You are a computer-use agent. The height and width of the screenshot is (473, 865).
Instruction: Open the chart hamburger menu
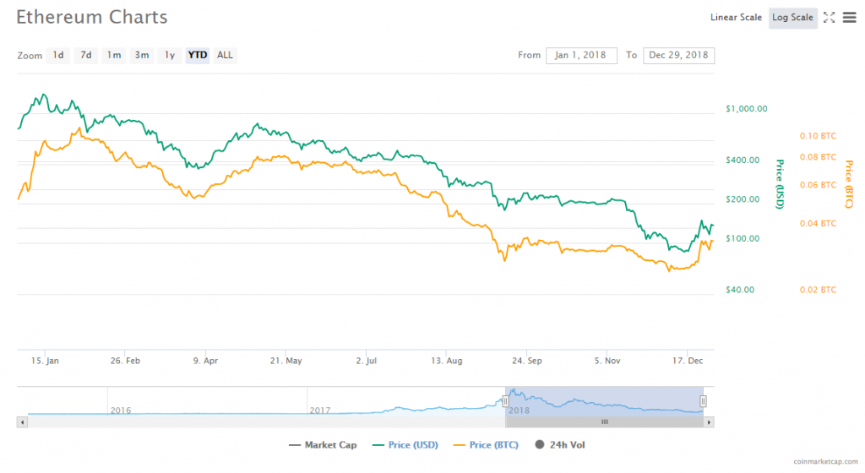pyautogui.click(x=849, y=18)
